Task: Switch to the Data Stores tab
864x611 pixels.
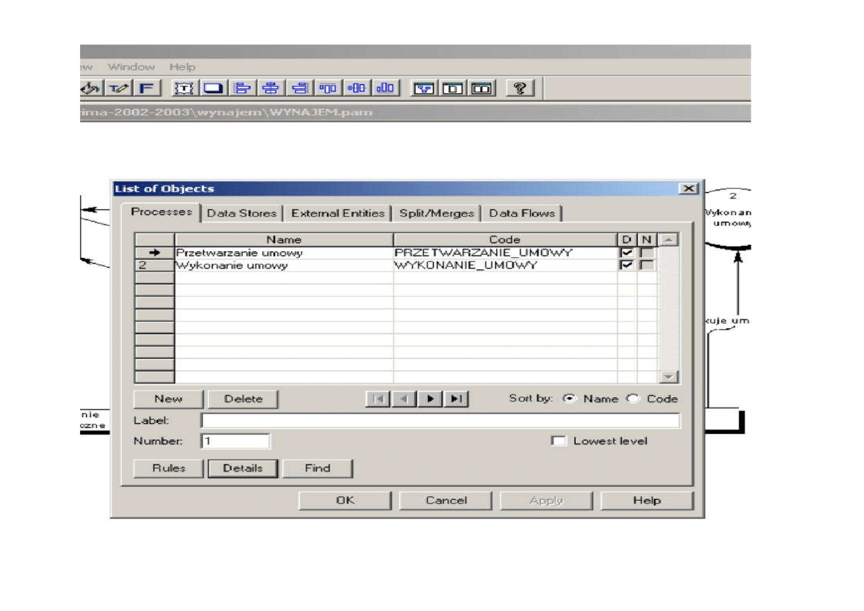Action: coord(241,213)
